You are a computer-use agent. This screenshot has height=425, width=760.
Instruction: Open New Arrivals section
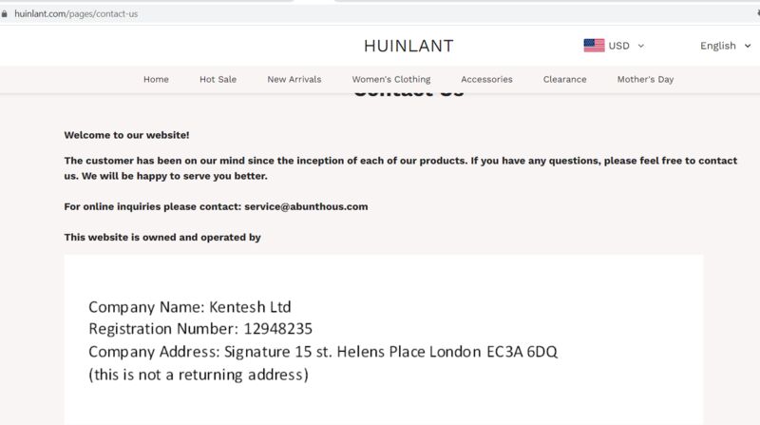(294, 79)
